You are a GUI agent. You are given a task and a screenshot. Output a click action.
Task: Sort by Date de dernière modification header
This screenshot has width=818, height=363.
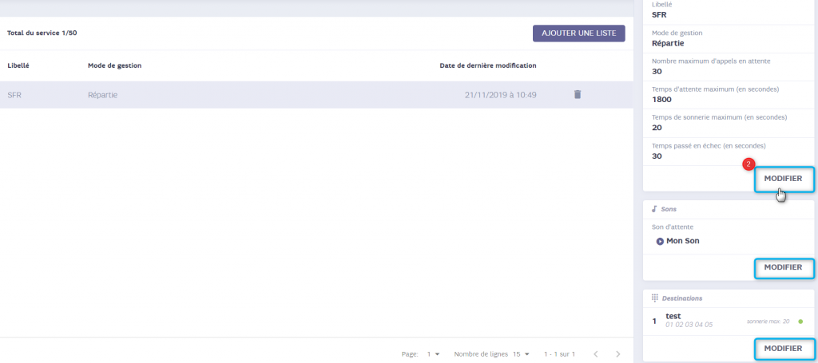[x=488, y=65]
